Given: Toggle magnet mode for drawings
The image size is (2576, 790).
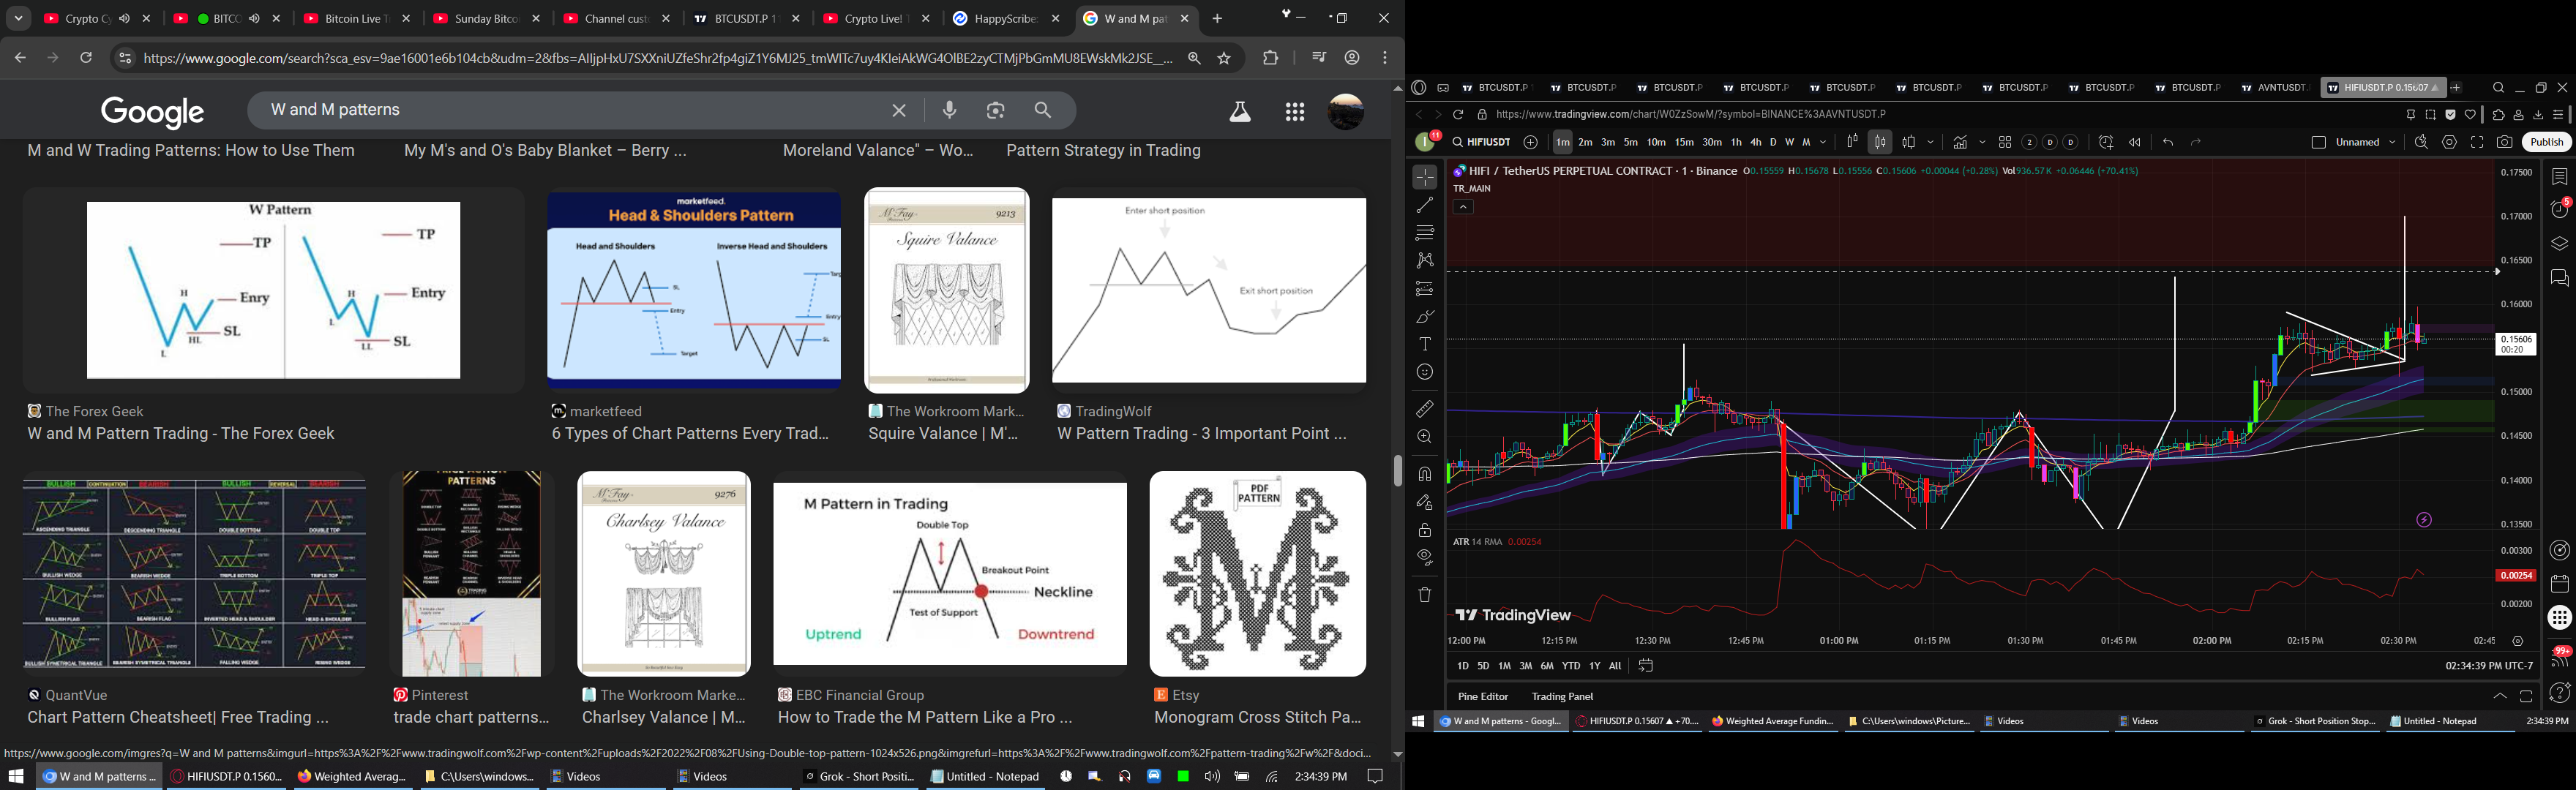Looking at the screenshot, I should 1425,474.
